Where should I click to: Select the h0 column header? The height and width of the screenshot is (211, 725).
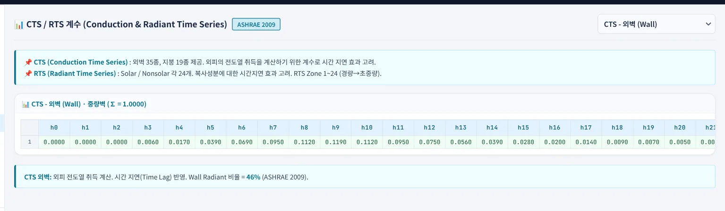pyautogui.click(x=54, y=127)
